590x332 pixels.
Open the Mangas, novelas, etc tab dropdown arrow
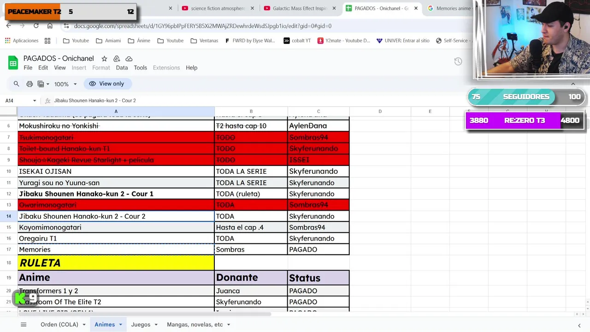click(x=228, y=325)
